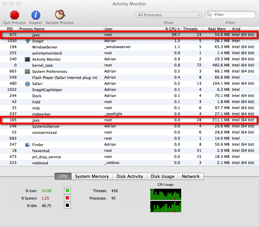
Task: Select the netbiosd process row
Action: pyautogui.click(x=129, y=163)
